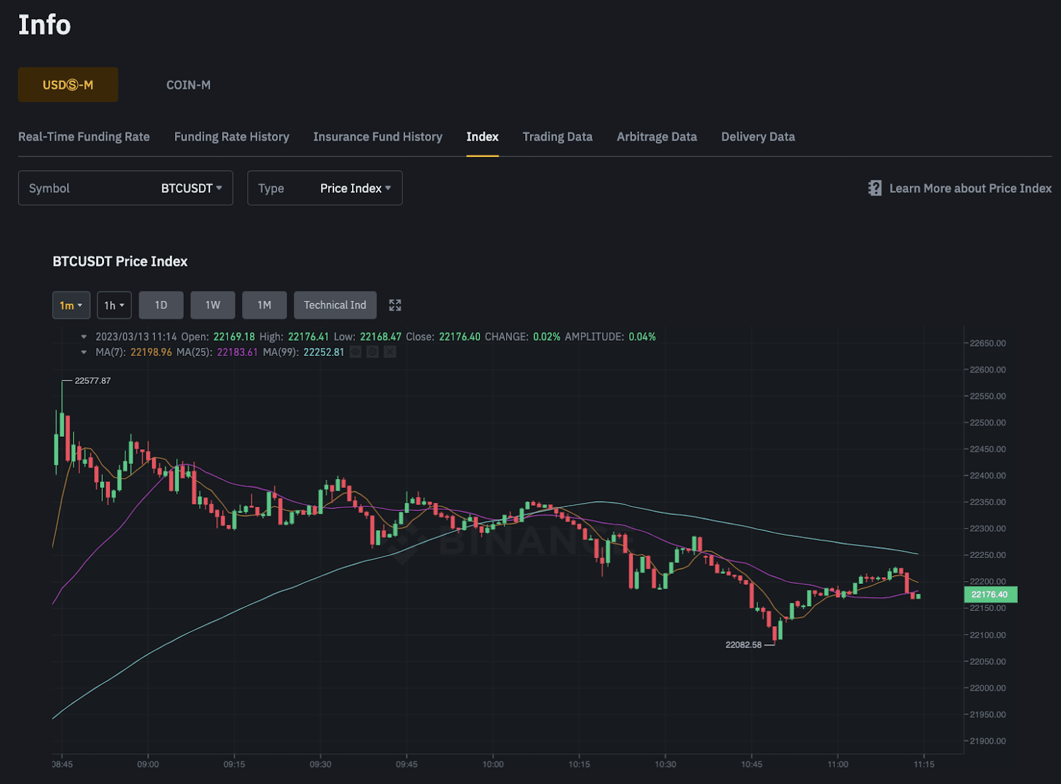This screenshot has height=784, width=1061.
Task: Click the Price Index help book icon
Action: point(875,188)
